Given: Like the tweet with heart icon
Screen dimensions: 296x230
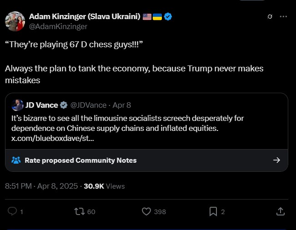Looking at the screenshot, I should click(x=146, y=211).
